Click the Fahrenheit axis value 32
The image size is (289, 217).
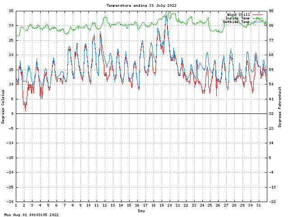[271, 113]
